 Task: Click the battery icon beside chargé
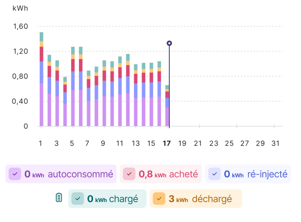[58, 198]
